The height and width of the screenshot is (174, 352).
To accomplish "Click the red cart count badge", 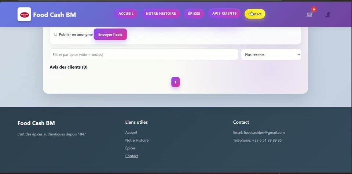I will coord(314,10).
